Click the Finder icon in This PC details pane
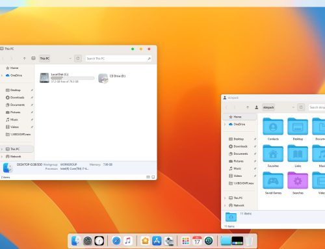325x249 pixels. click(x=7, y=168)
